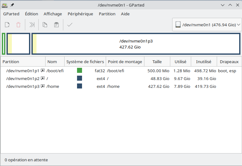Sort by the Taille column header
Screen dimensions: 242x166
point(157,62)
